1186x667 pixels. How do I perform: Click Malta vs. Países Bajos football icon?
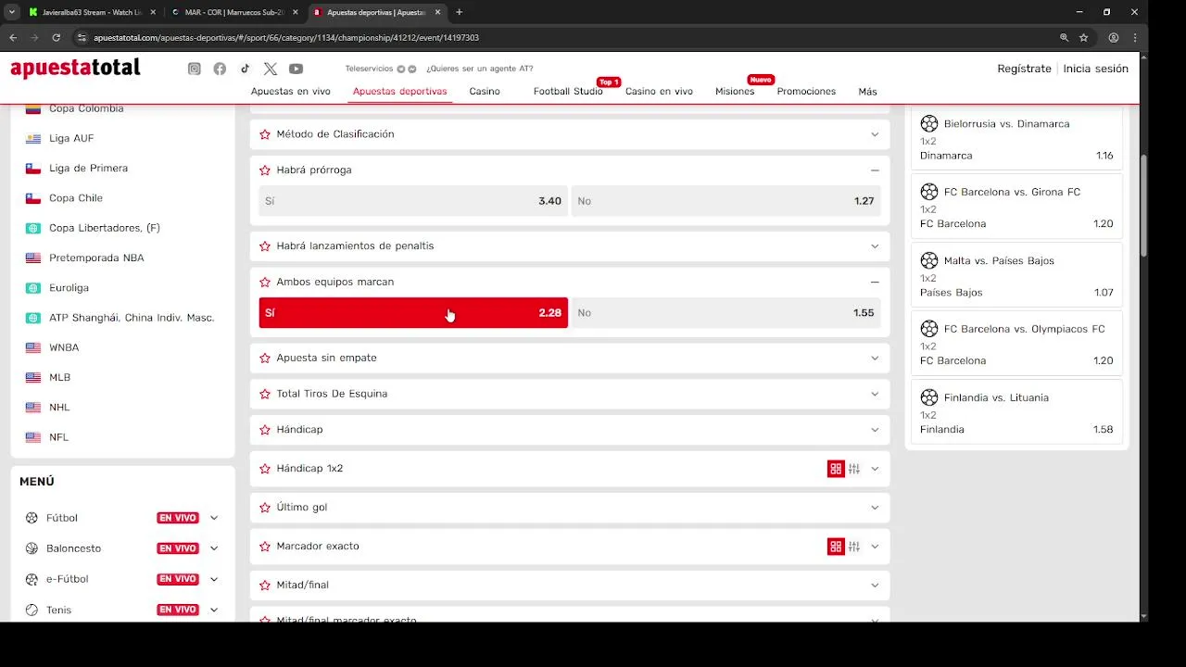[x=929, y=260]
